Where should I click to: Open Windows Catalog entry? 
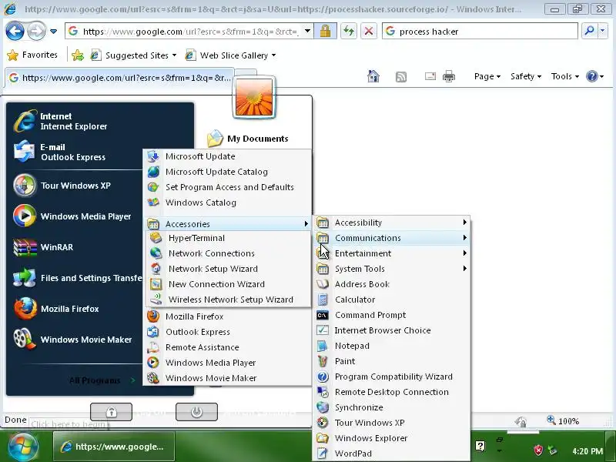pyautogui.click(x=227, y=203)
